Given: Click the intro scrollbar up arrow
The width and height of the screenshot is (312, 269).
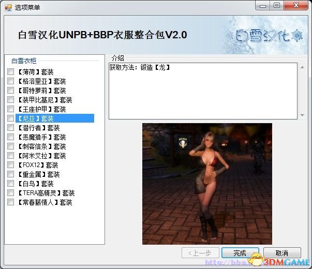Looking at the screenshot, I should pos(302,67).
